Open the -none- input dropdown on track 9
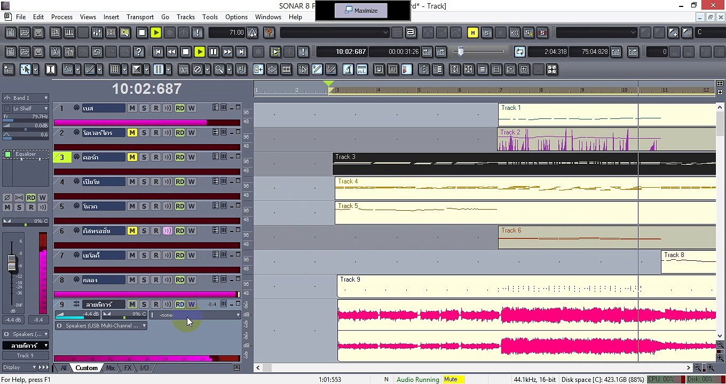 tap(196, 315)
